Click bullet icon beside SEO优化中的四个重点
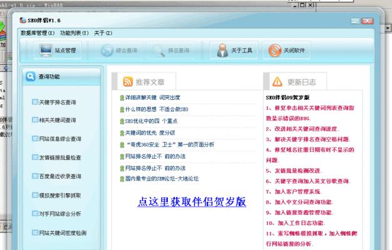The height and width of the screenshot is (250, 392). (122, 121)
